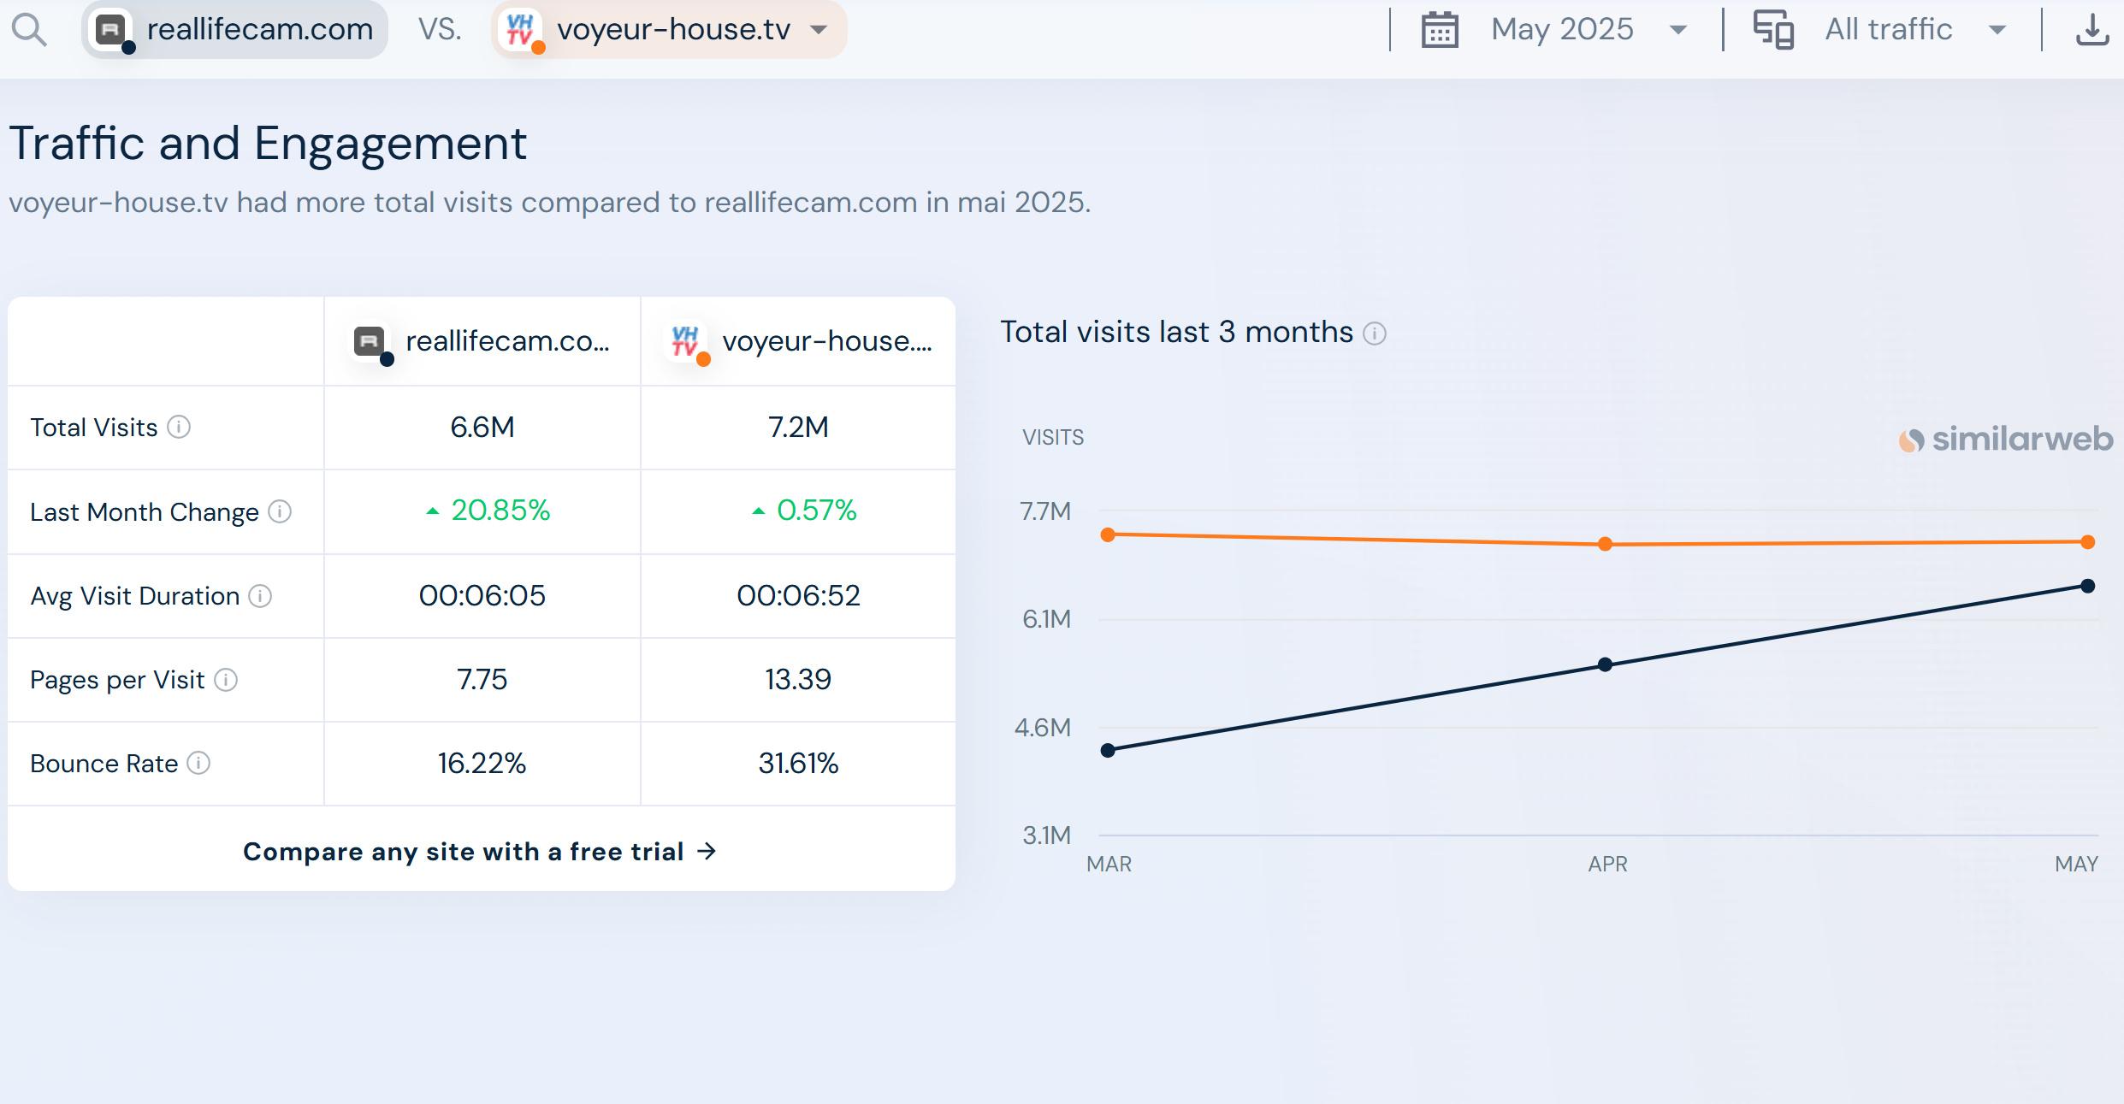Viewport: 2124px width, 1104px height.
Task: Open the voyeur-house.tv competitor dropdown arrow
Action: [819, 30]
